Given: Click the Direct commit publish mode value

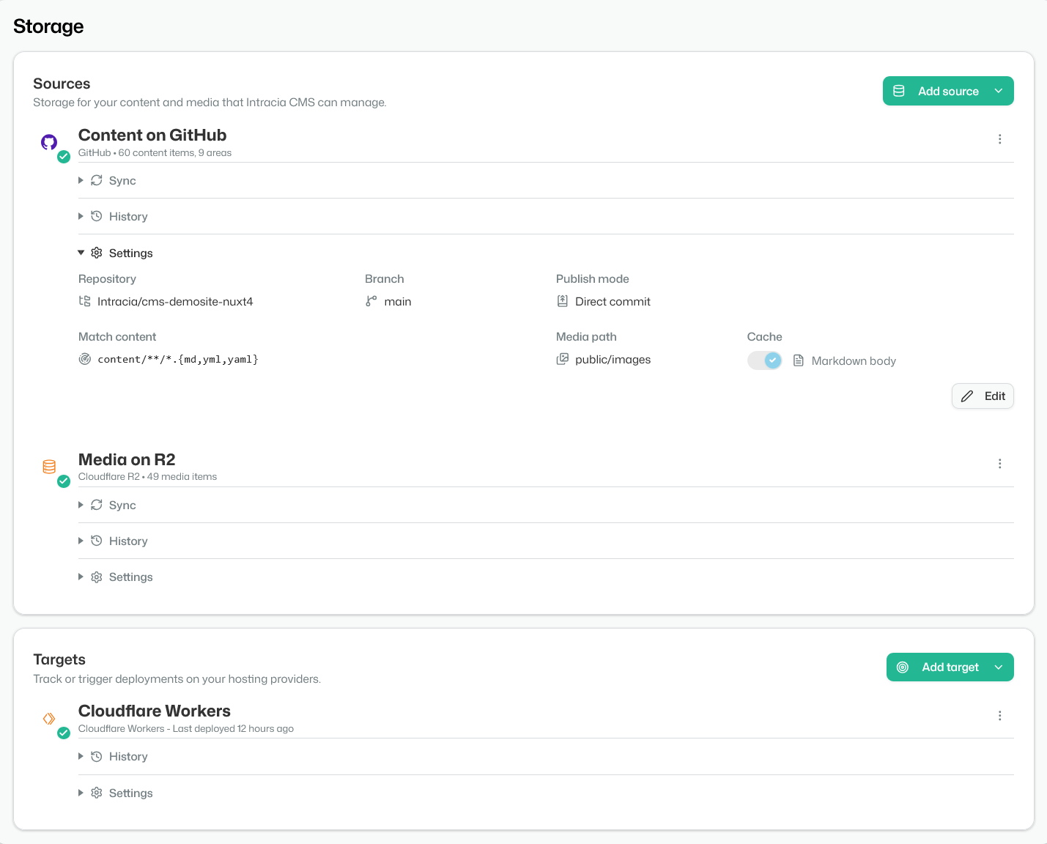Looking at the screenshot, I should 613,301.
